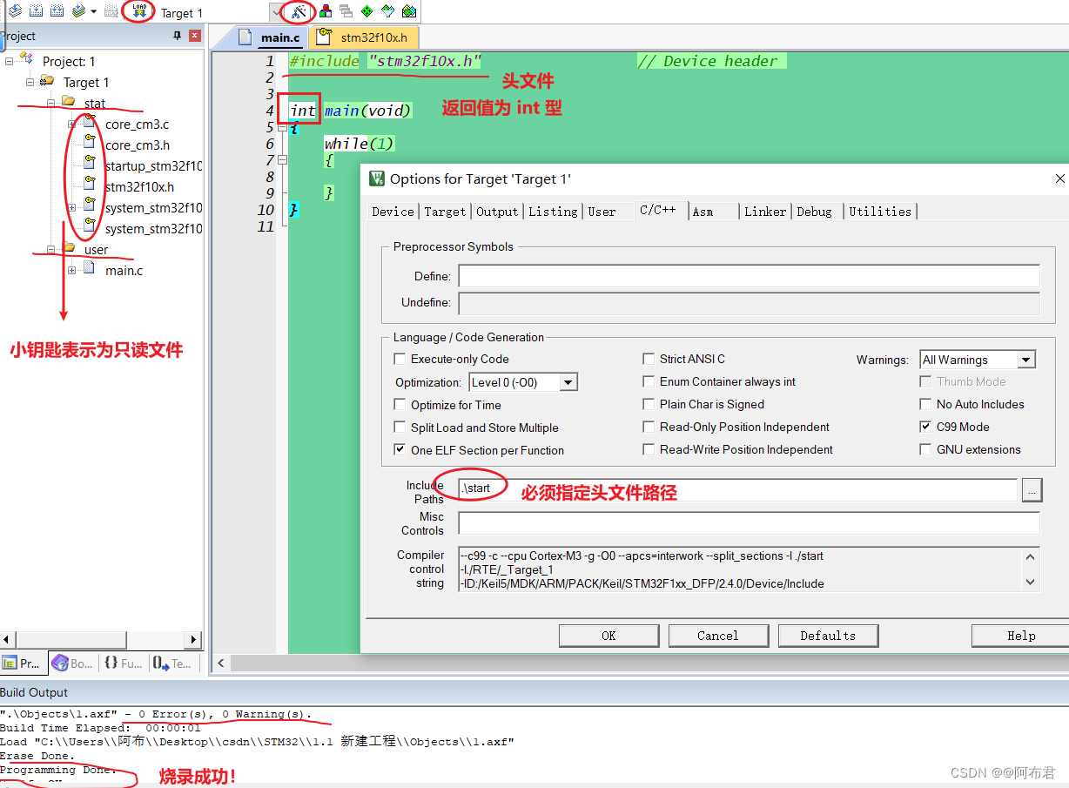The height and width of the screenshot is (788, 1069).
Task: Collapse the Target 1 tree node
Action: 30,82
